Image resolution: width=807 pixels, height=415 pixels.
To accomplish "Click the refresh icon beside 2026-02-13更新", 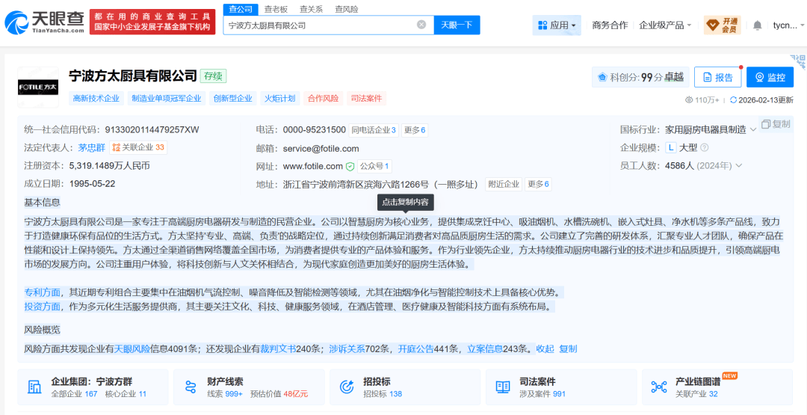I will pos(733,100).
